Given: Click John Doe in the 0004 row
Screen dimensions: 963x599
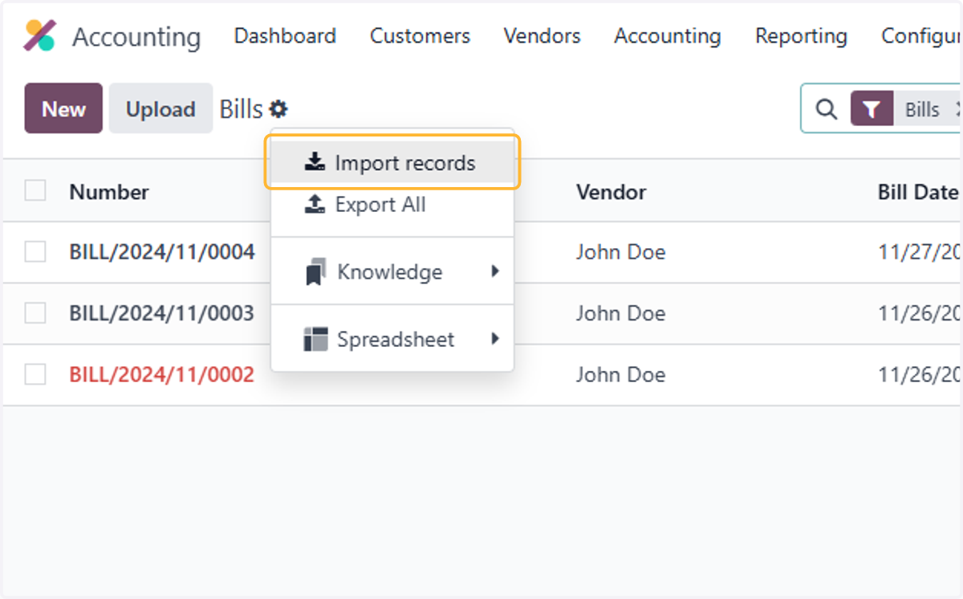Looking at the screenshot, I should (x=620, y=252).
